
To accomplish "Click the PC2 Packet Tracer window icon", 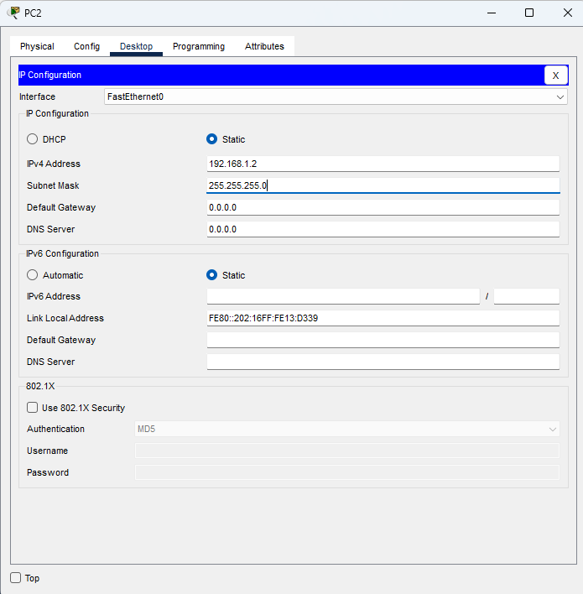I will [x=13, y=13].
